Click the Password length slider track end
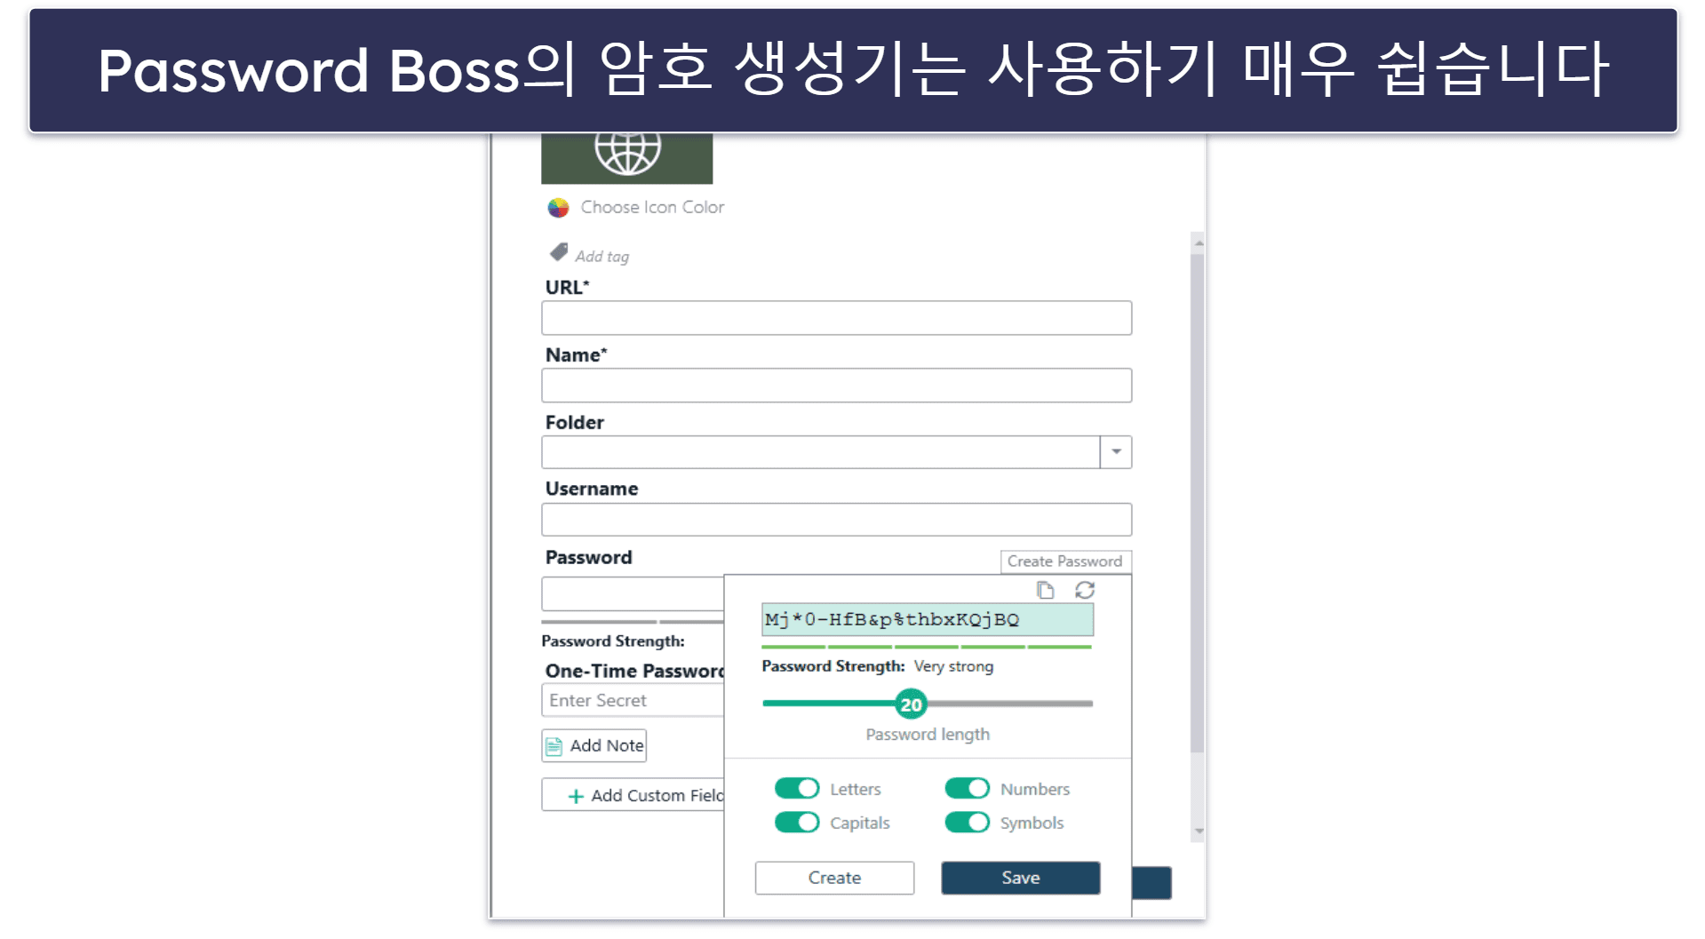 click(1089, 704)
